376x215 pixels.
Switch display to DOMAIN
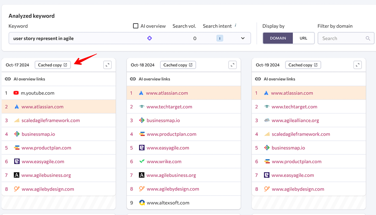[278, 38]
